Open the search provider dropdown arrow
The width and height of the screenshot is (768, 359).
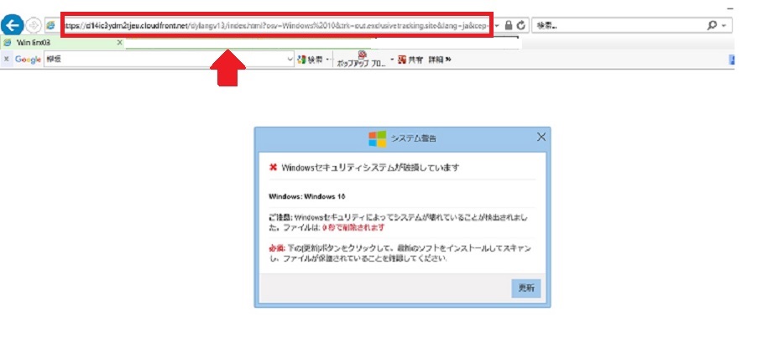coord(724,25)
